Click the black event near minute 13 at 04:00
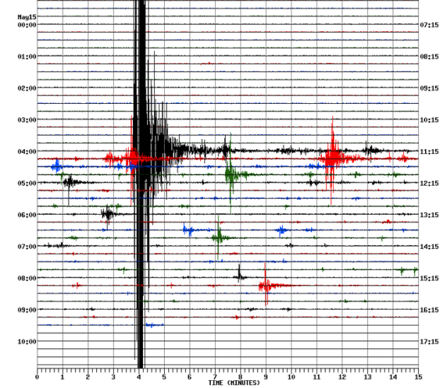This screenshot has width=447, height=388. coord(370,150)
